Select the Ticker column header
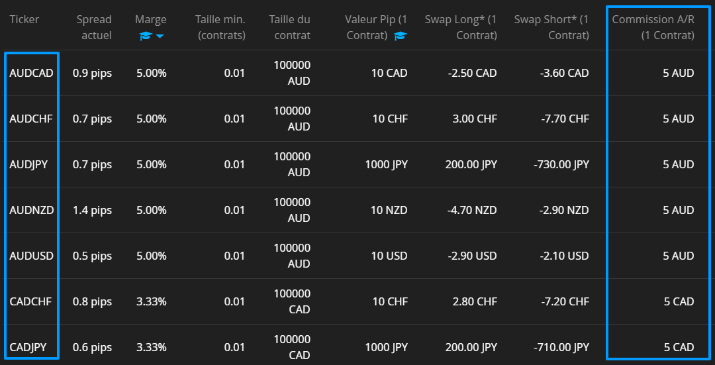 point(24,20)
